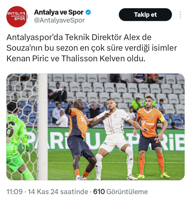Open the three-dot more options menu

pyautogui.click(x=180, y=15)
